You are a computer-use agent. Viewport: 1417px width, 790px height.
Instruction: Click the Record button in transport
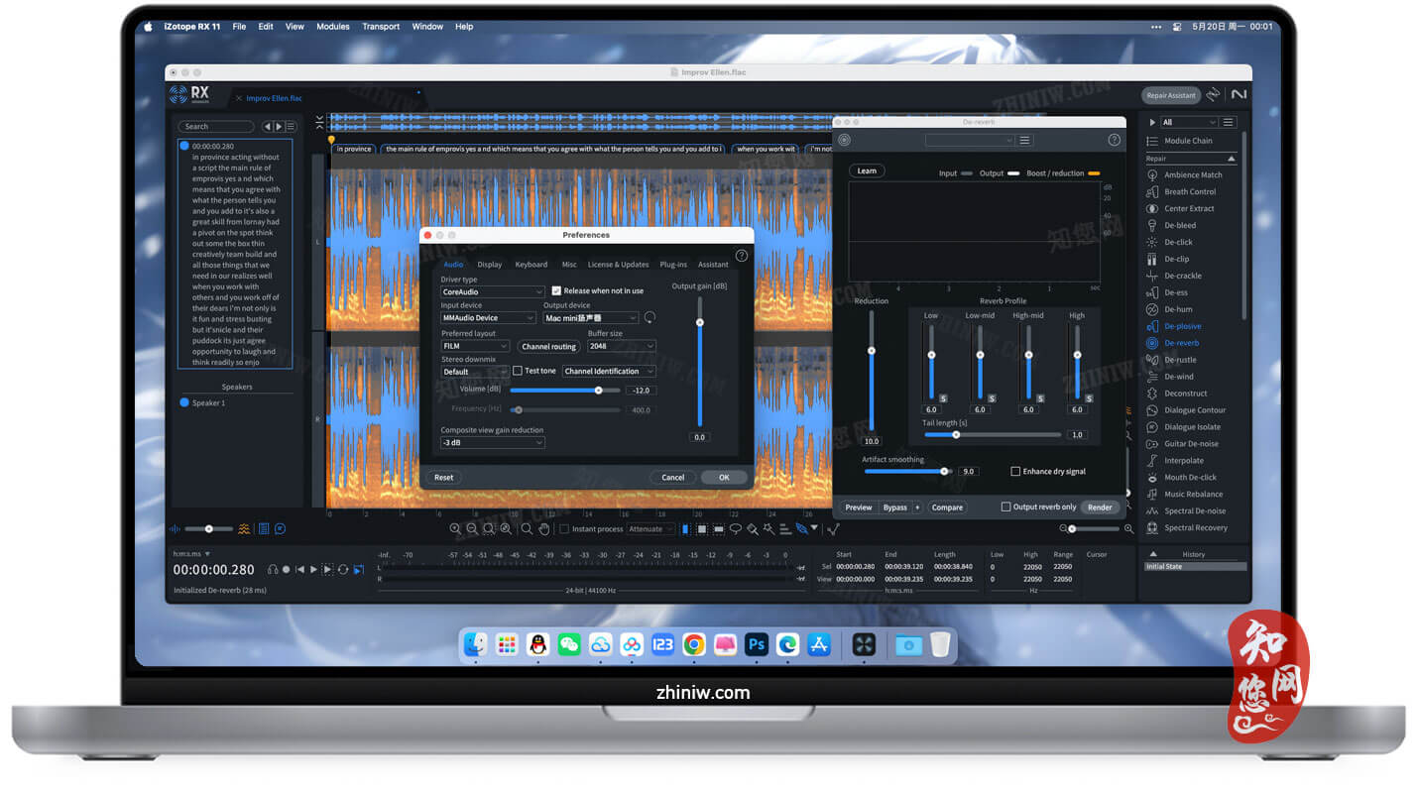(287, 570)
